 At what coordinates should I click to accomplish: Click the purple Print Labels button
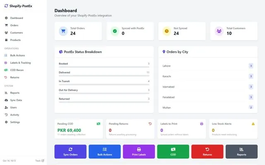139,151
